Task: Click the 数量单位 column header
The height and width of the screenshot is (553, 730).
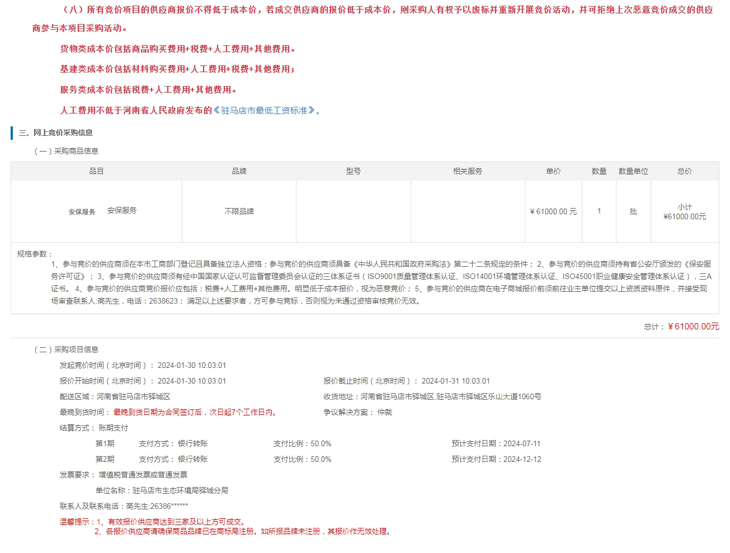Action: tap(633, 172)
